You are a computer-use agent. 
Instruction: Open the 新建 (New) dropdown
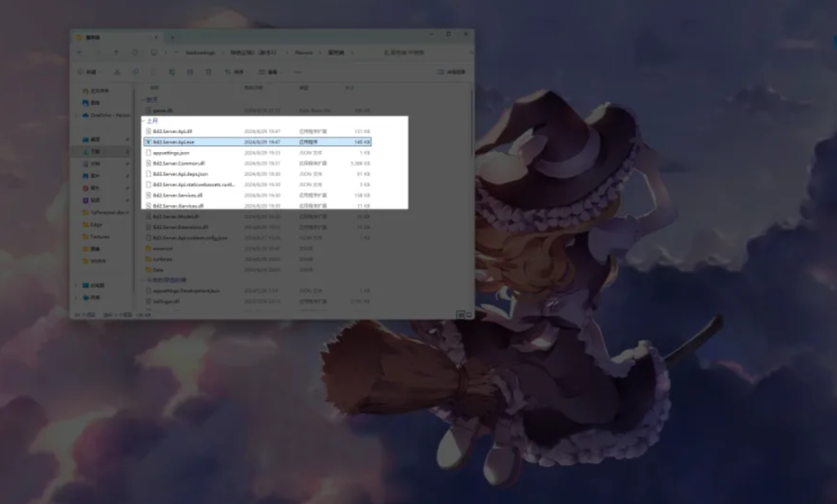point(88,71)
